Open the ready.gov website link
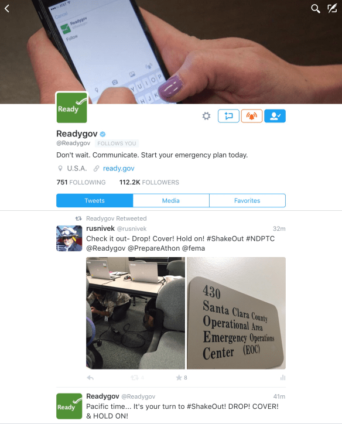 (118, 169)
